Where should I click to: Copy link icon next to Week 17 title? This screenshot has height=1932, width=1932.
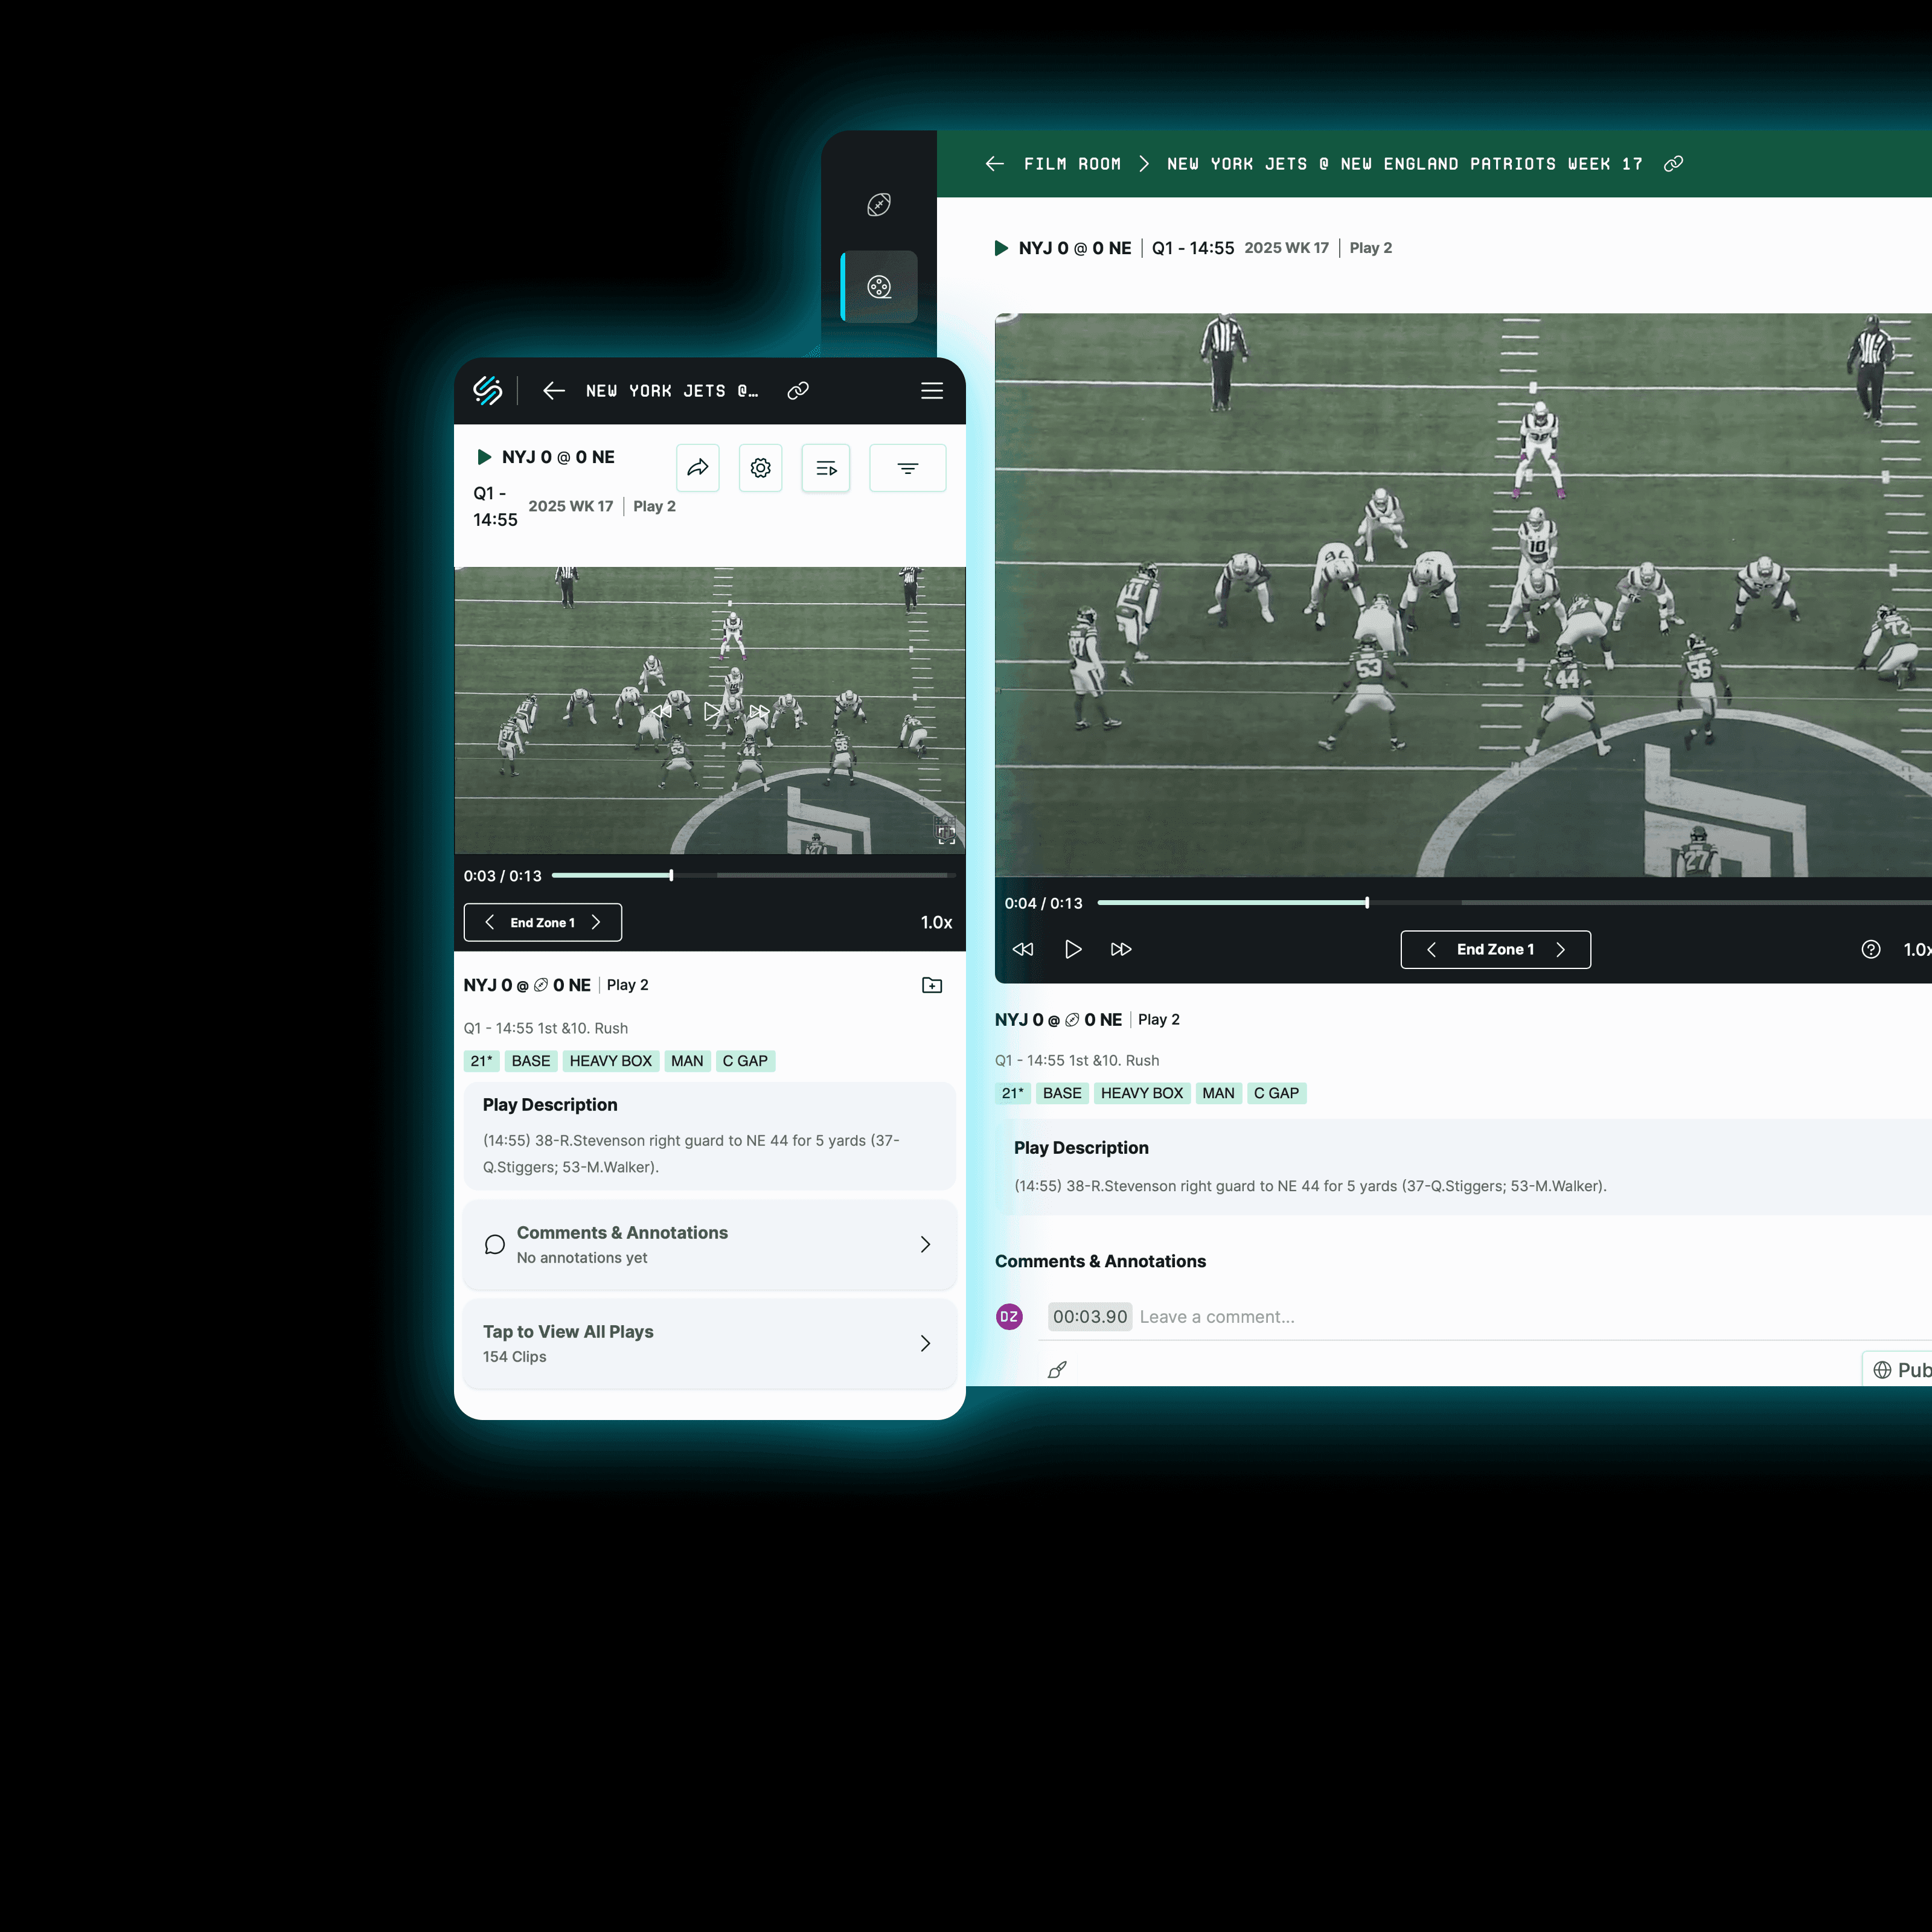(x=1673, y=164)
